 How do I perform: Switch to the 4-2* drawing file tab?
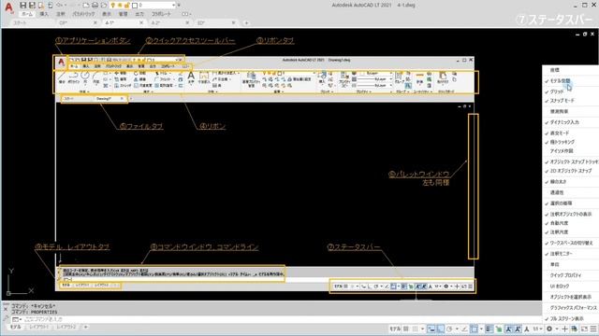click(155, 22)
